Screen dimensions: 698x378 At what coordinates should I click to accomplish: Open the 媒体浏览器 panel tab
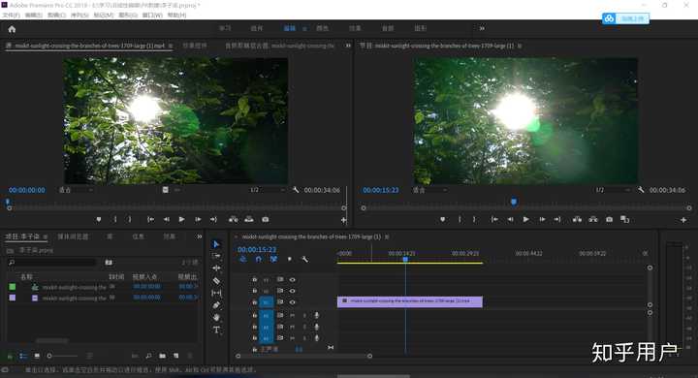pyautogui.click(x=73, y=236)
